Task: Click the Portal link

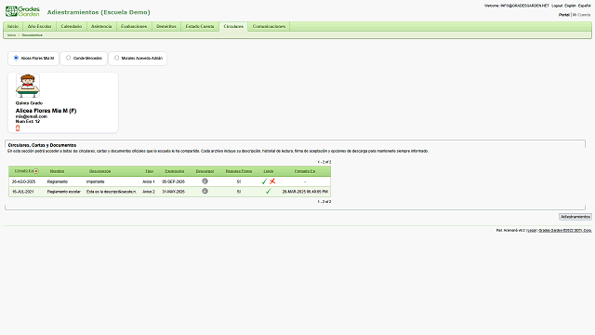Action: click(564, 15)
